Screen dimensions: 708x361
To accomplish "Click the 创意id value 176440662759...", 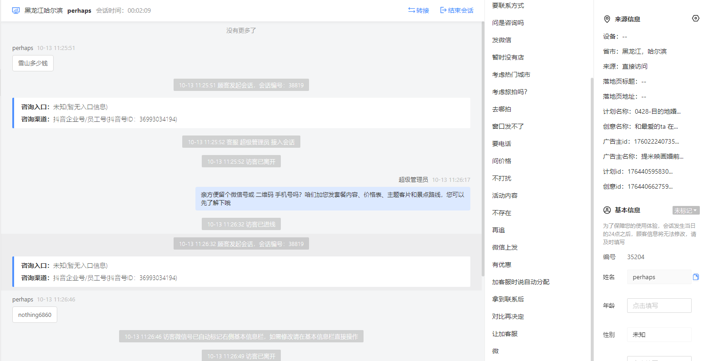I will click(650, 186).
